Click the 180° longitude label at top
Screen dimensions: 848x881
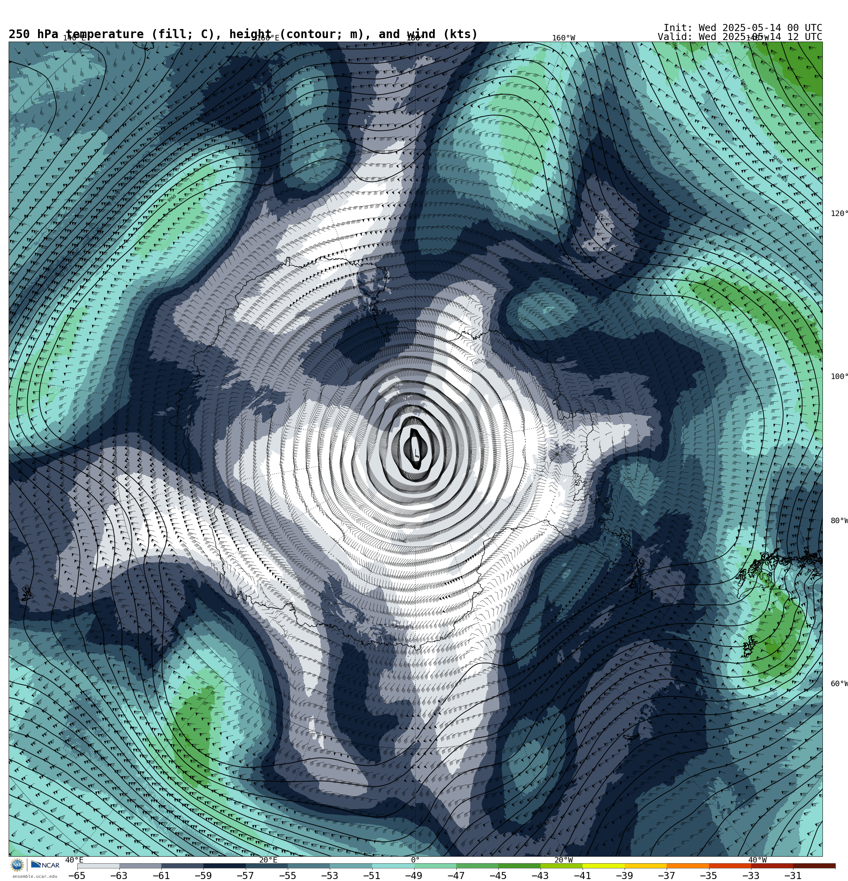tap(415, 38)
